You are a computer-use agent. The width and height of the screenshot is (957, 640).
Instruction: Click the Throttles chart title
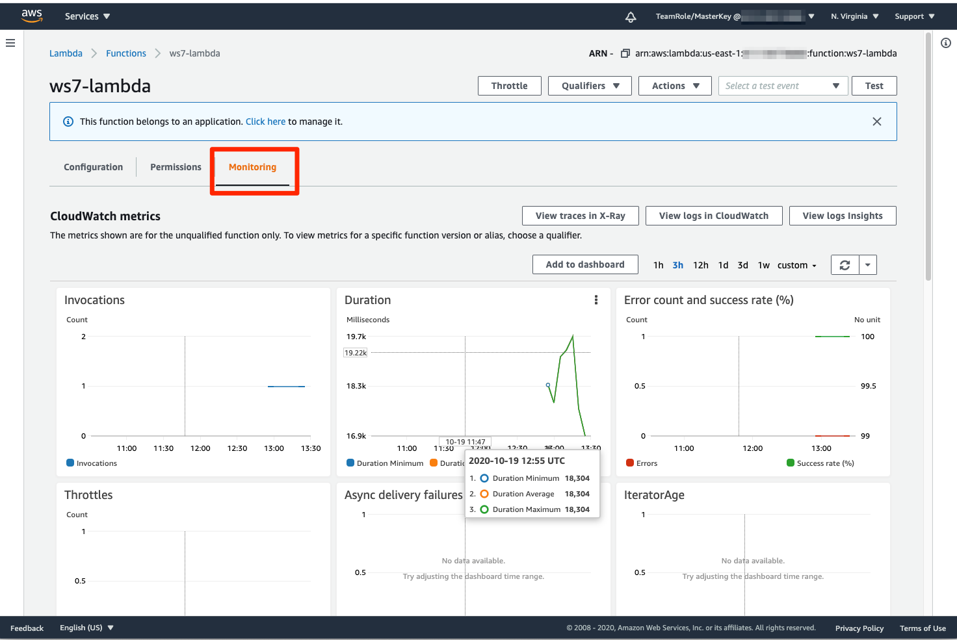[x=88, y=495]
